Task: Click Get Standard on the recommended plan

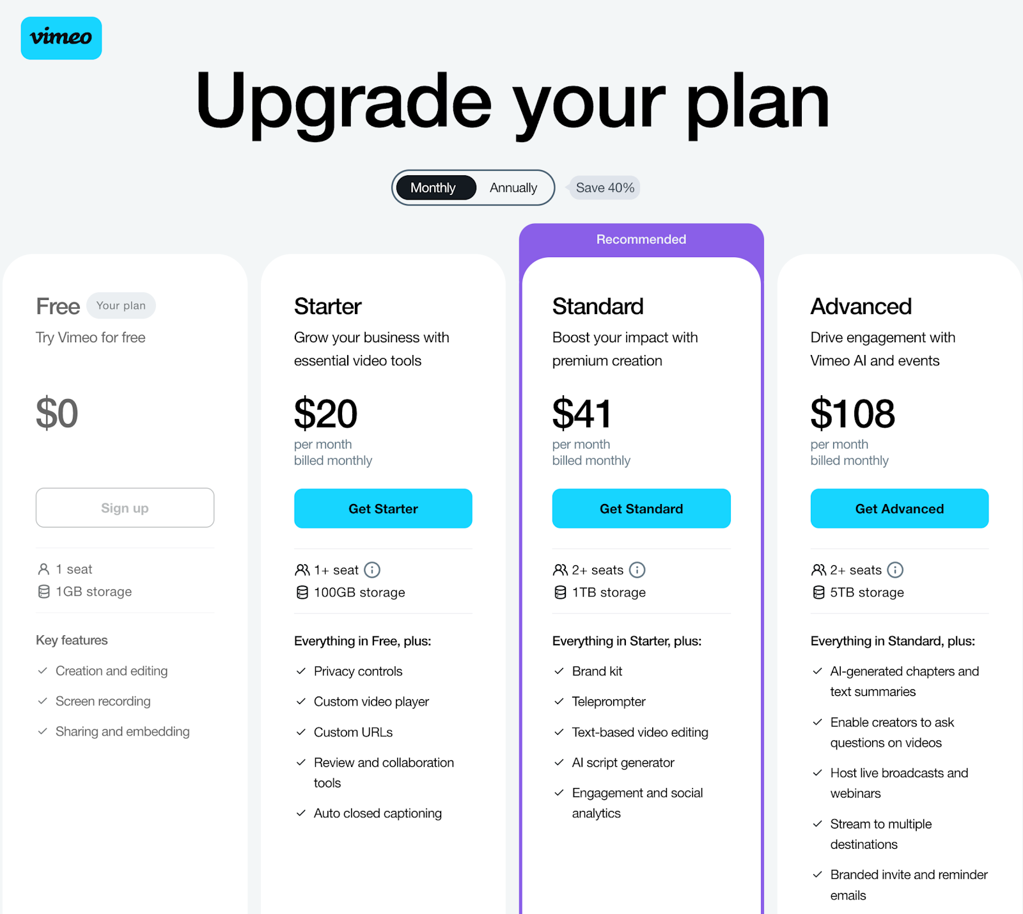Action: click(641, 508)
